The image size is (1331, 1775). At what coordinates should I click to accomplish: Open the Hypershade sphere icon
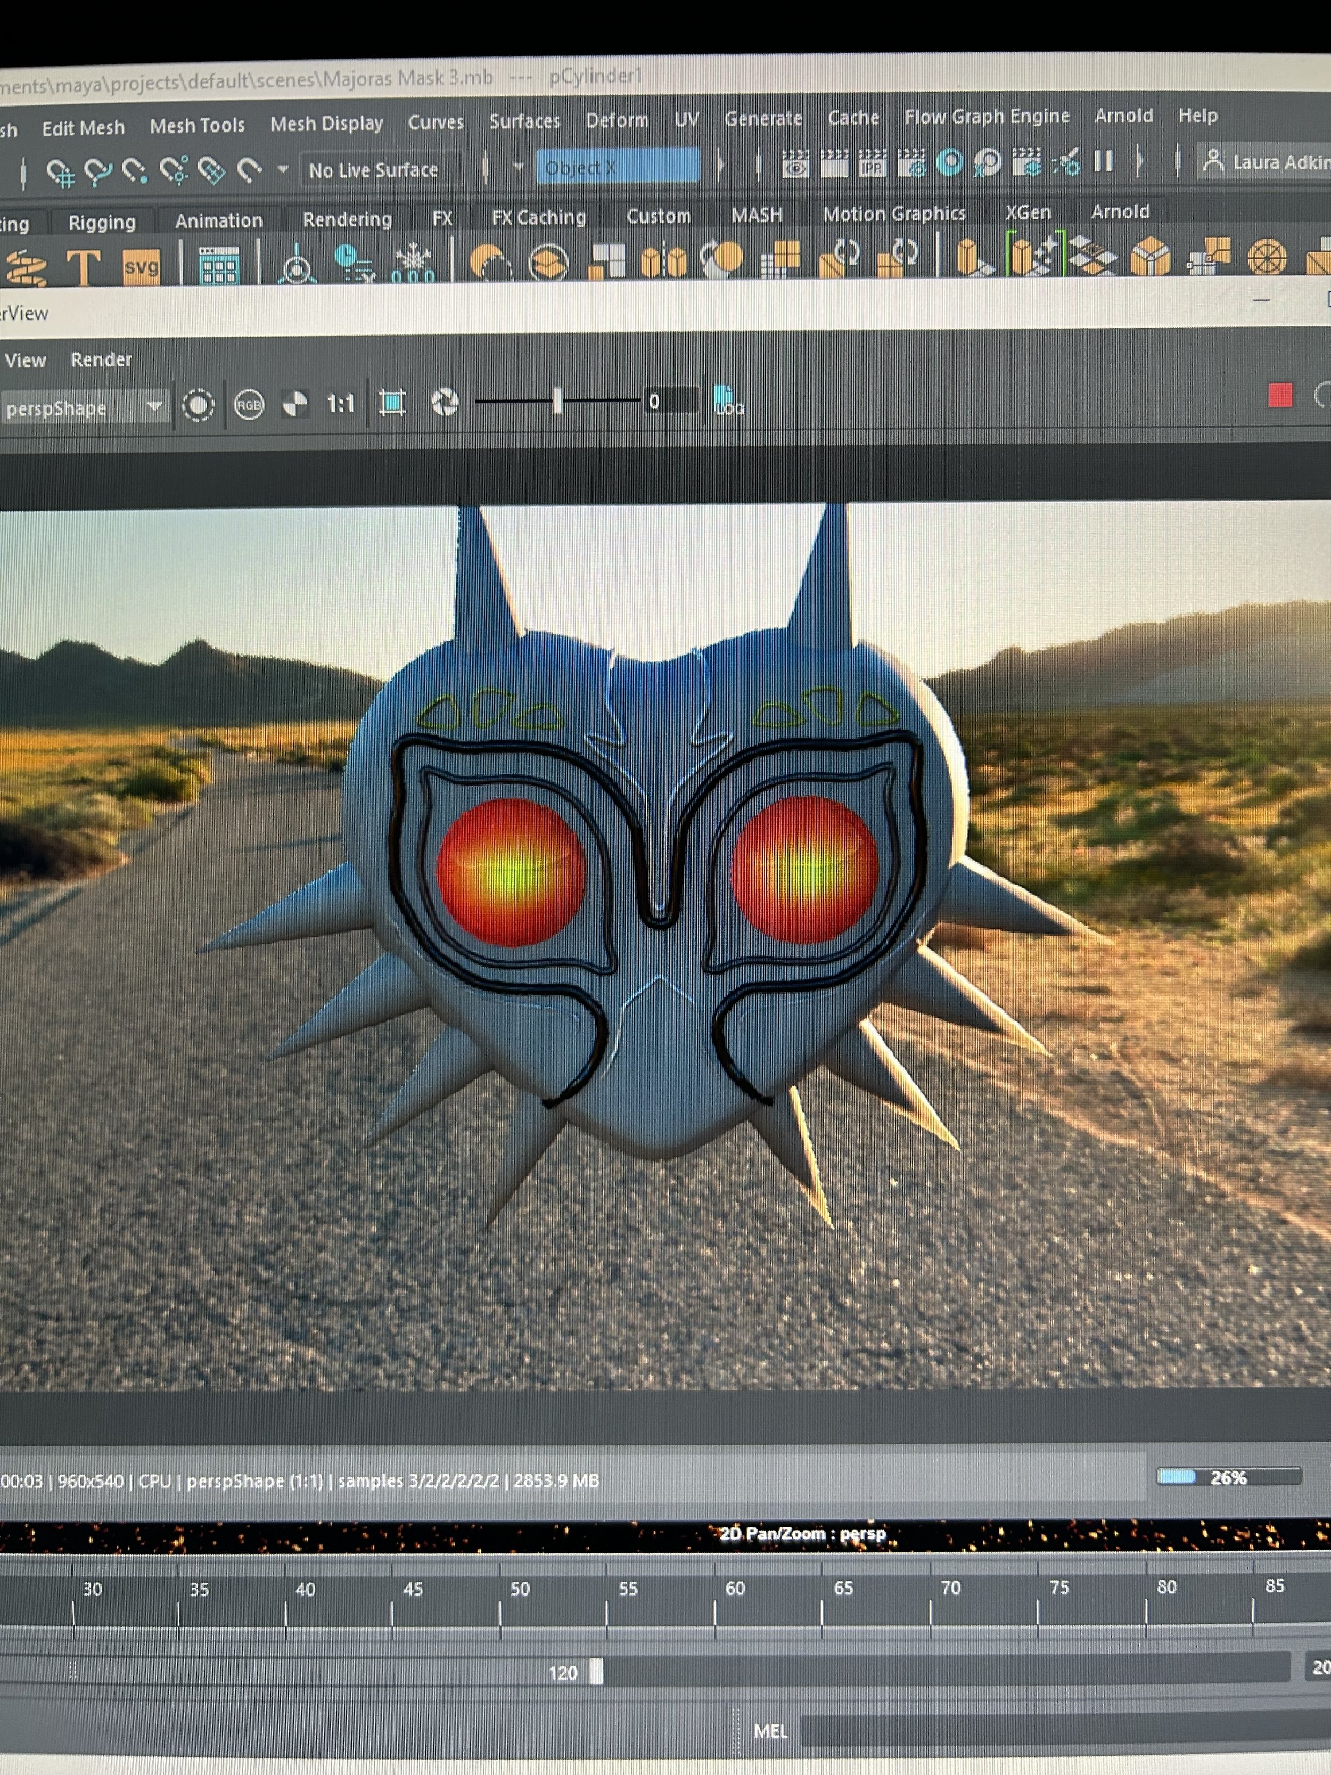[950, 162]
